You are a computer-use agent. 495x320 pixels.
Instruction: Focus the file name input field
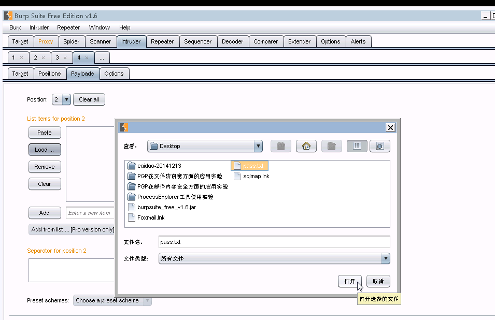point(274,242)
